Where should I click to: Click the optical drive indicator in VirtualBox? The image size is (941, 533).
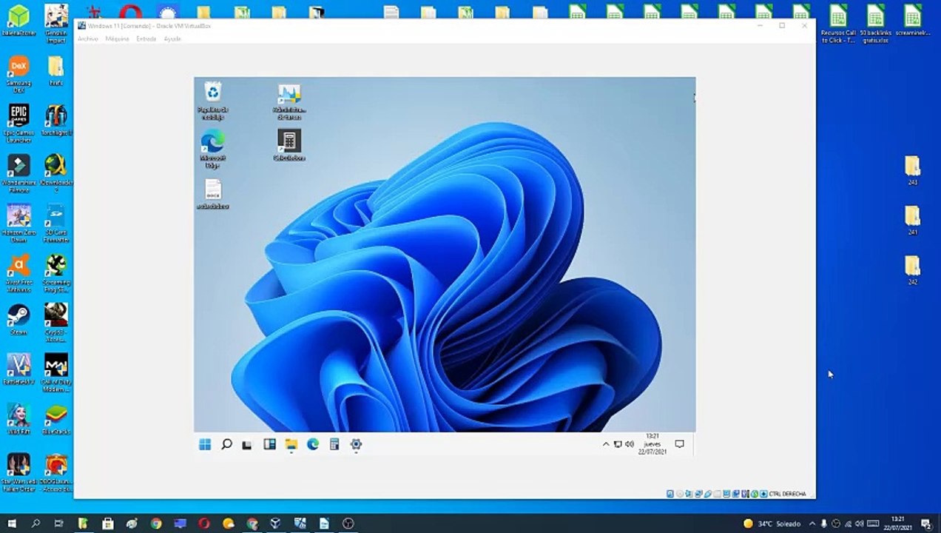tap(679, 494)
